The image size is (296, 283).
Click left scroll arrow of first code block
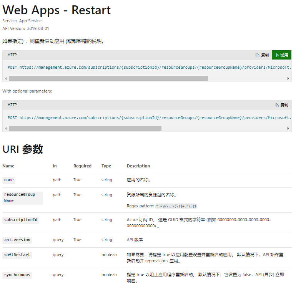point(5,78)
